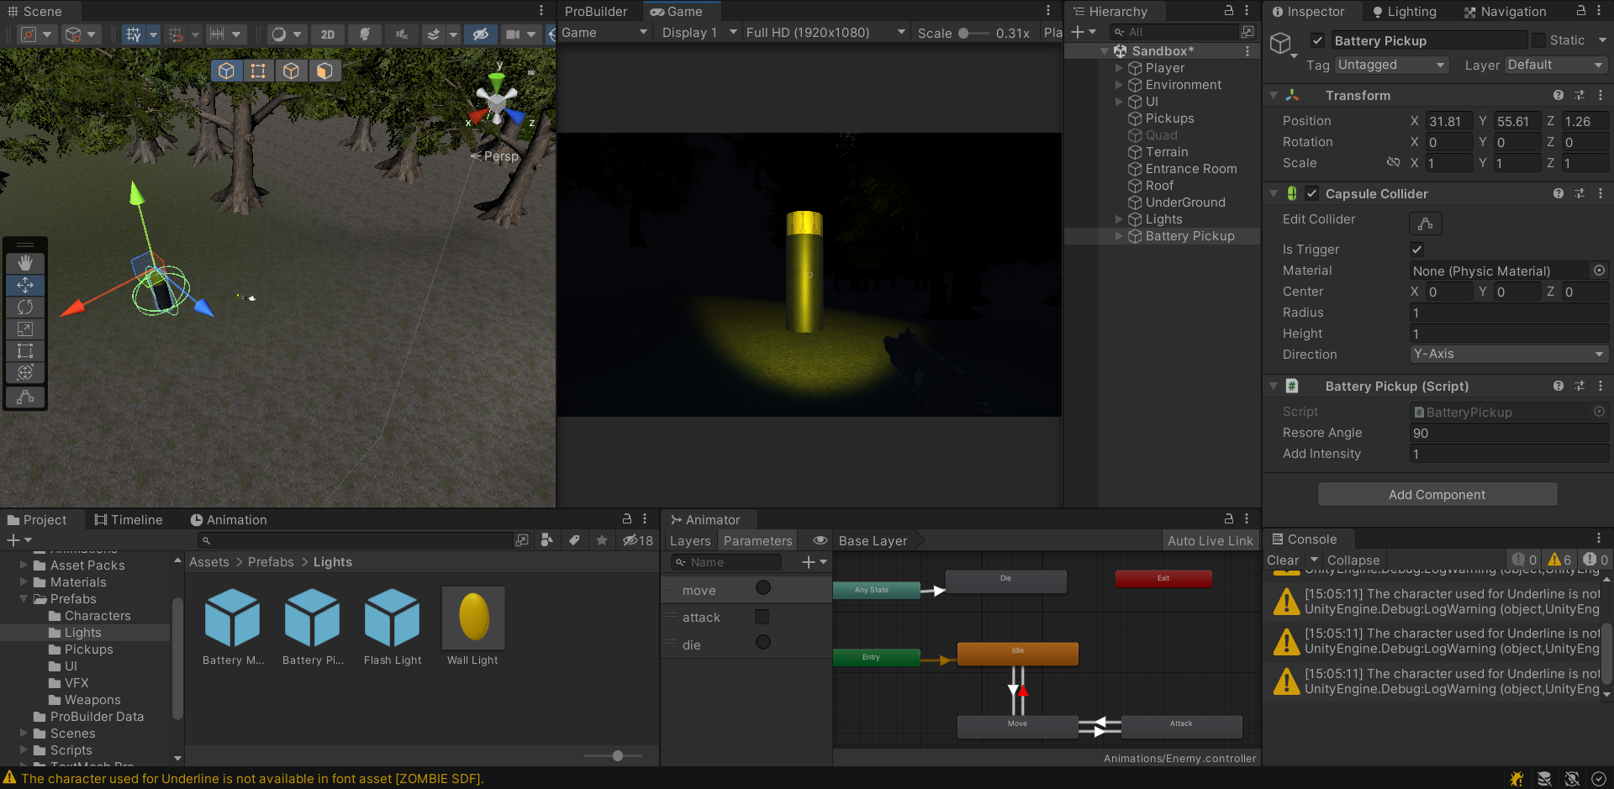Toggle Battery Pickup active checkbox
Screen dimensions: 1614x789
(x=1317, y=40)
